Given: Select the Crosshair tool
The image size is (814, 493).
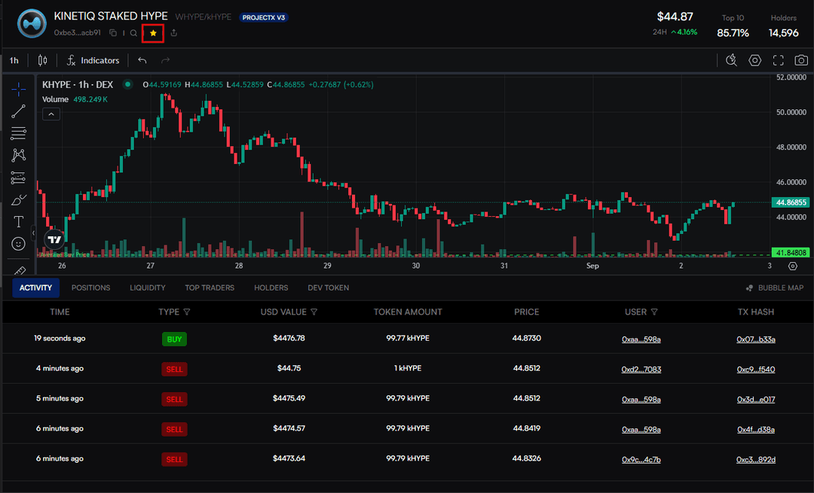Looking at the screenshot, I should coord(18,88).
